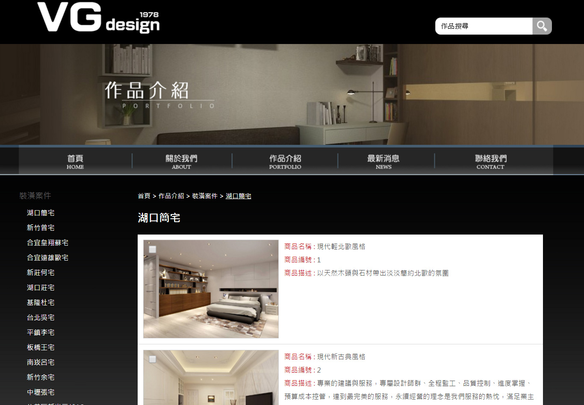The height and width of the screenshot is (405, 584).
Task: Open 作品介紹 PORTFOLIO navigation item
Action: (285, 161)
